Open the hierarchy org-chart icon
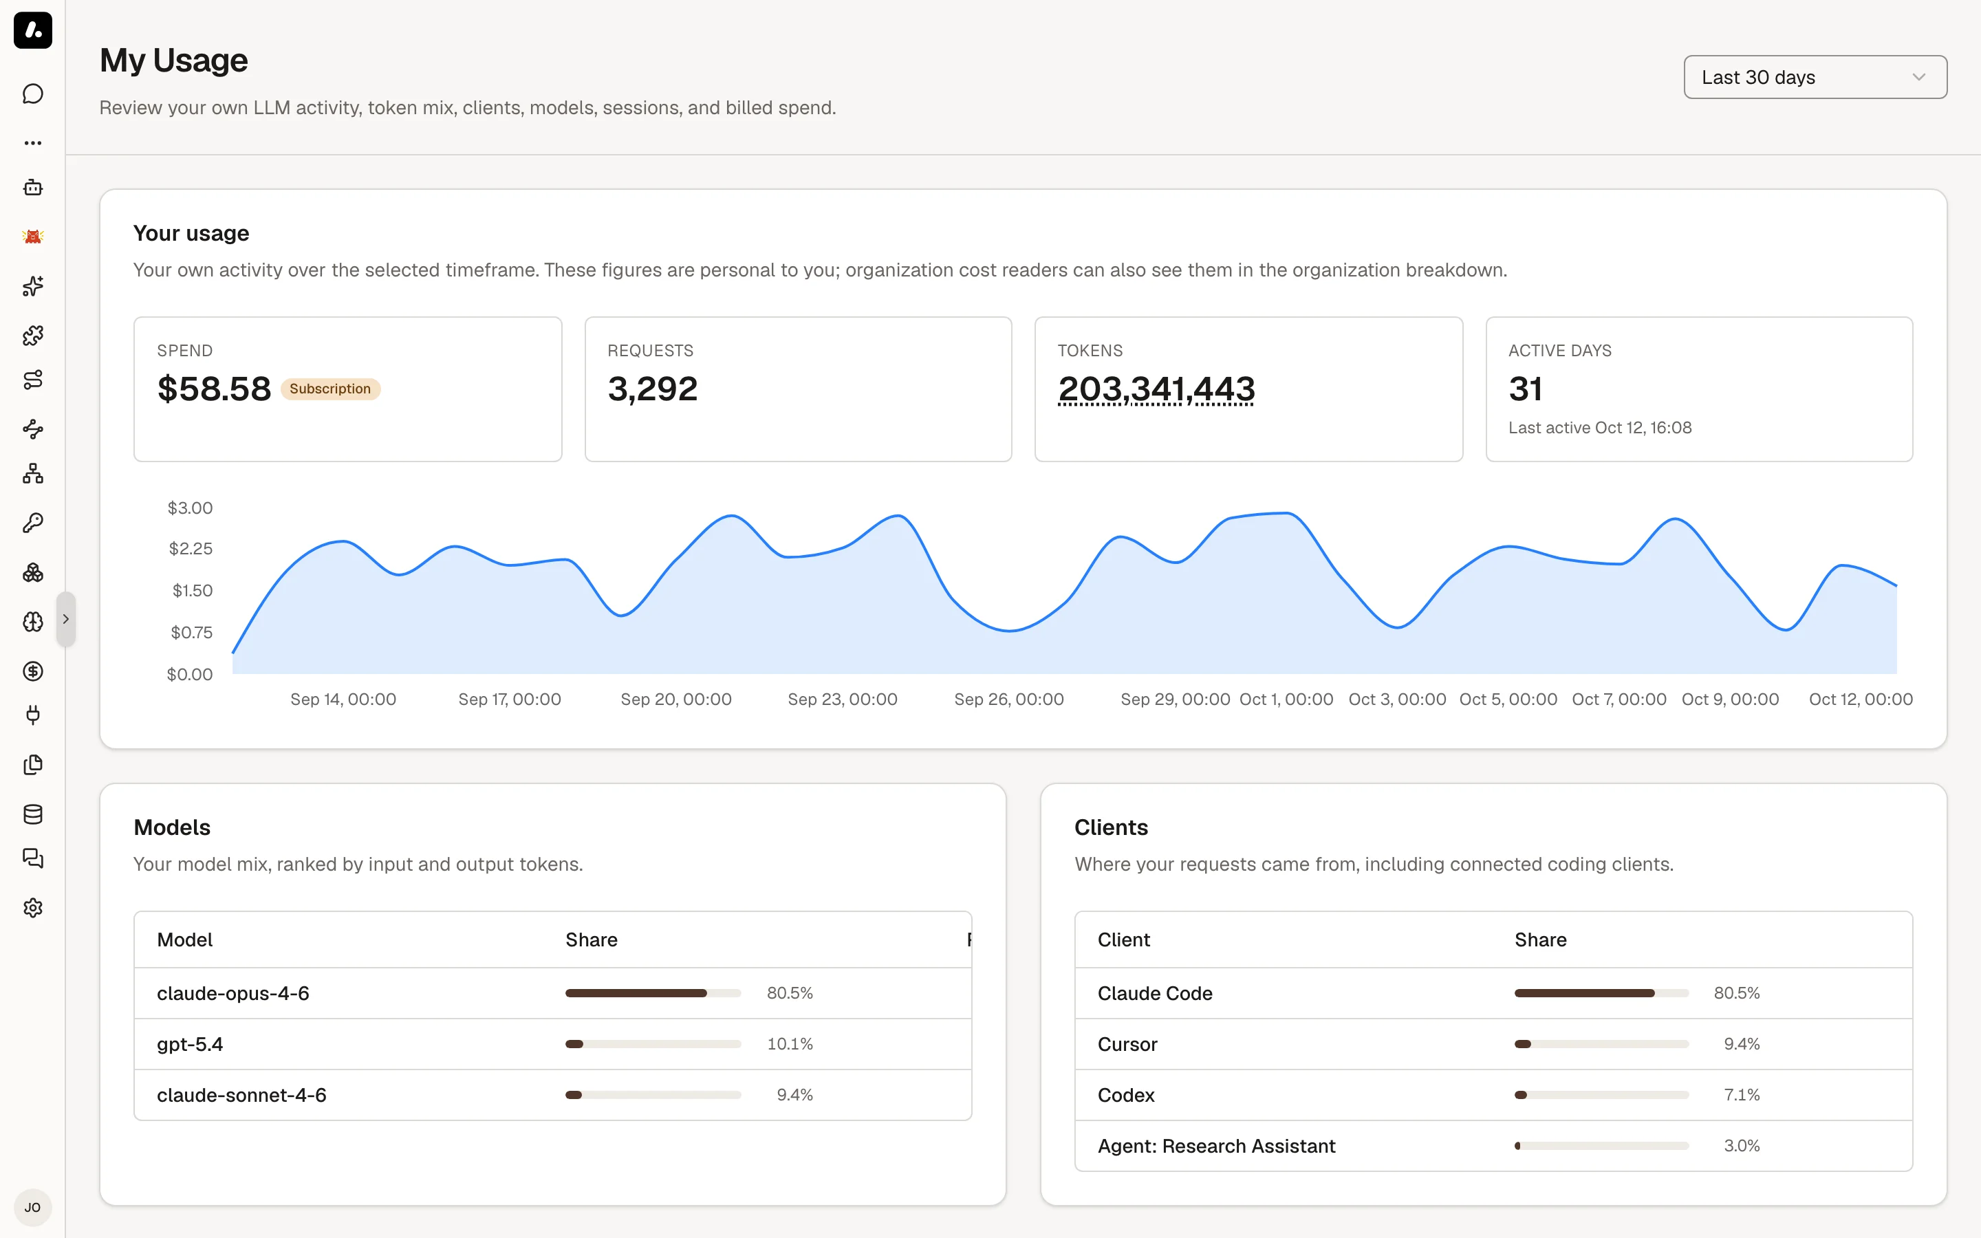The height and width of the screenshot is (1238, 1981). click(33, 474)
